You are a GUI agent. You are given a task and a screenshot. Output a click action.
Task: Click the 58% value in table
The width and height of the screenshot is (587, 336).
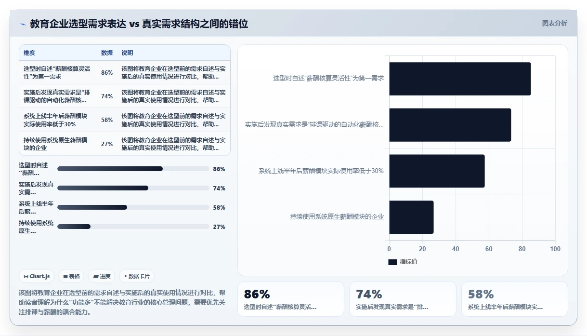(x=107, y=120)
